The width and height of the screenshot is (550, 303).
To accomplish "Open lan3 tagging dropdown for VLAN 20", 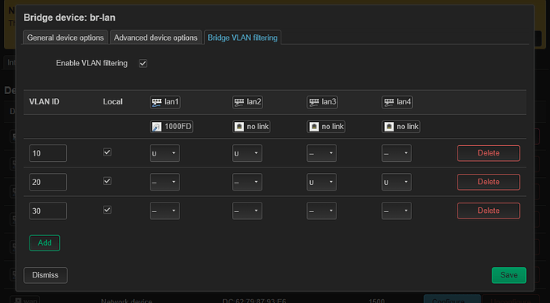I will pyautogui.click(x=322, y=182).
